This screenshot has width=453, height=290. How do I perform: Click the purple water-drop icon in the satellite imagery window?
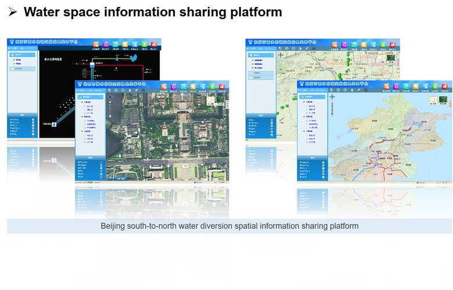[173, 86]
